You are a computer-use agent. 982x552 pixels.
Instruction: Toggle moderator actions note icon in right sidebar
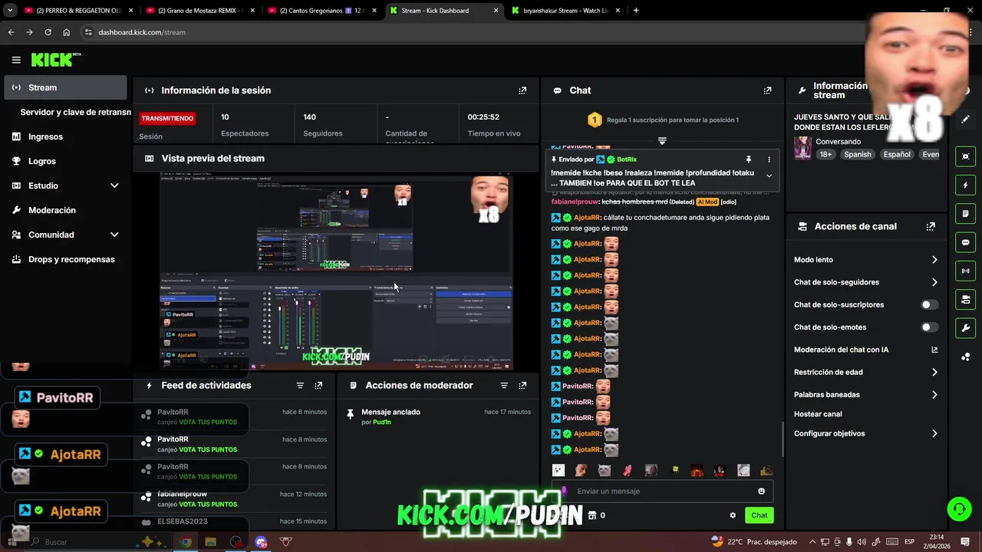[965, 214]
